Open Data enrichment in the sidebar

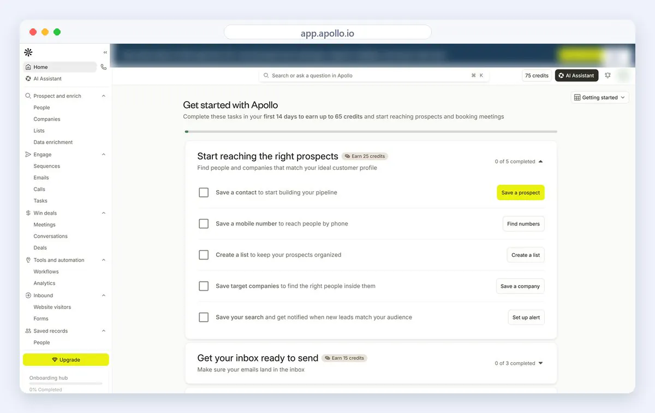(53, 142)
